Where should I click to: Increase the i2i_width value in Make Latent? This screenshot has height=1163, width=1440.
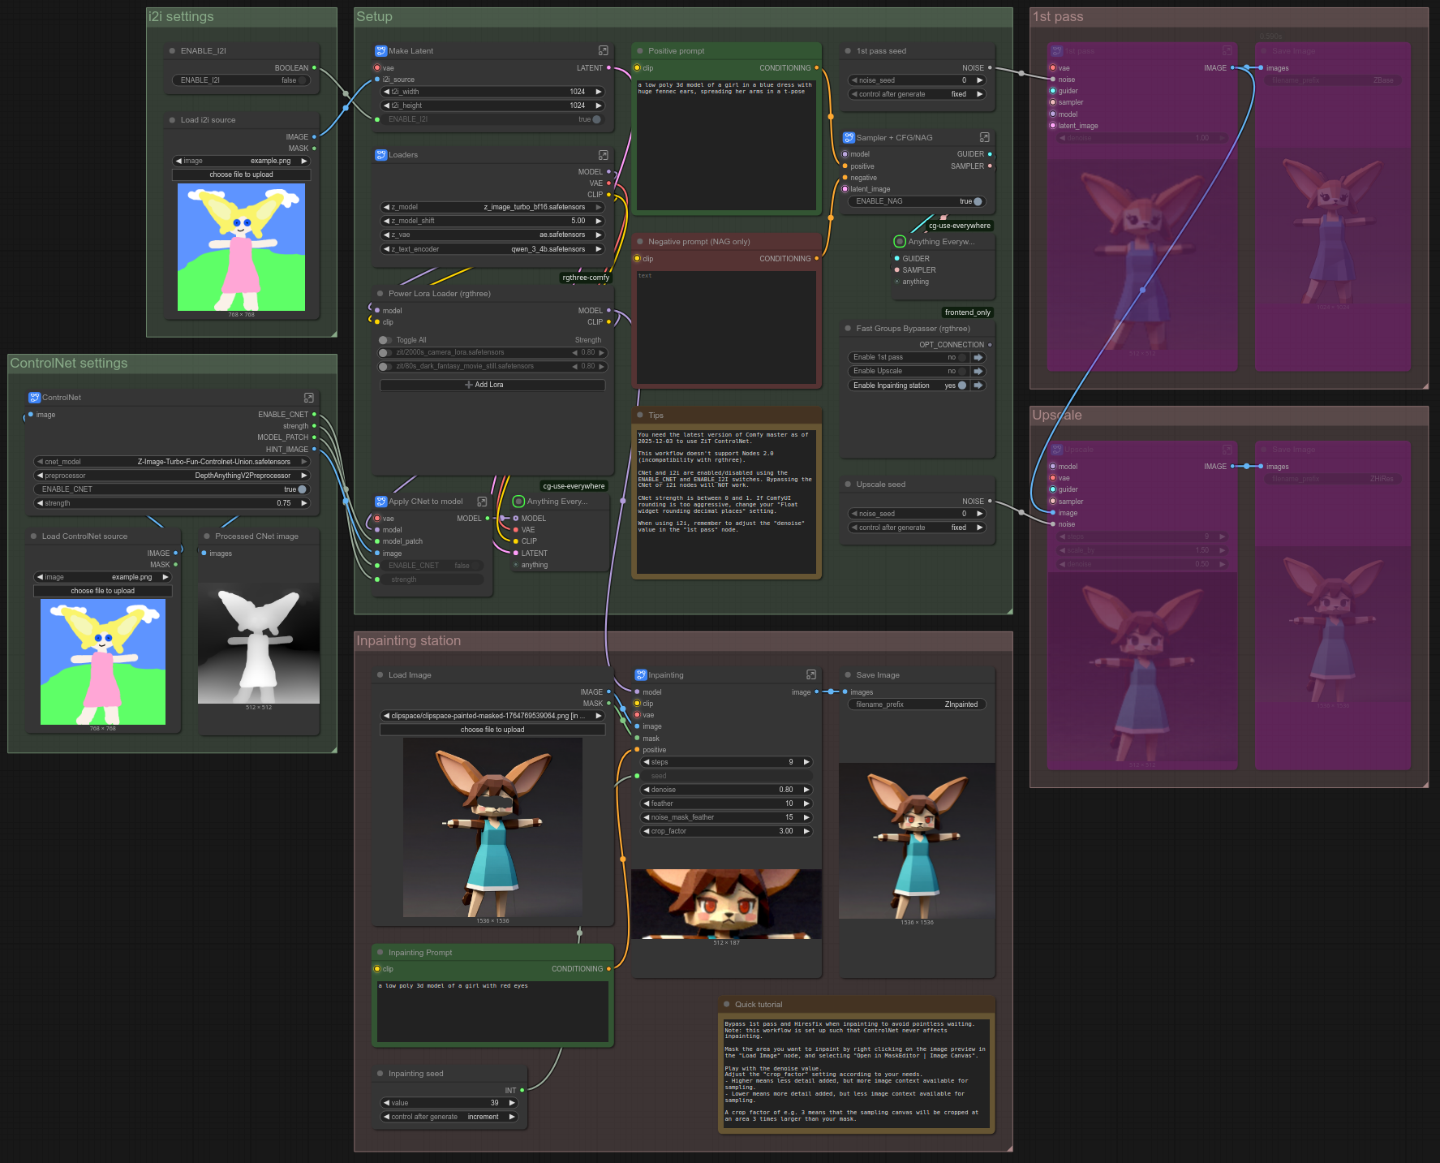coord(599,92)
